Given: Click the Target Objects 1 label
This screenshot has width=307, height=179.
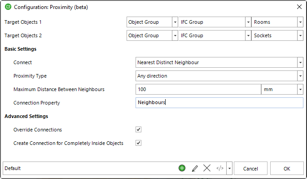Looking at the screenshot, I should [x=23, y=22].
